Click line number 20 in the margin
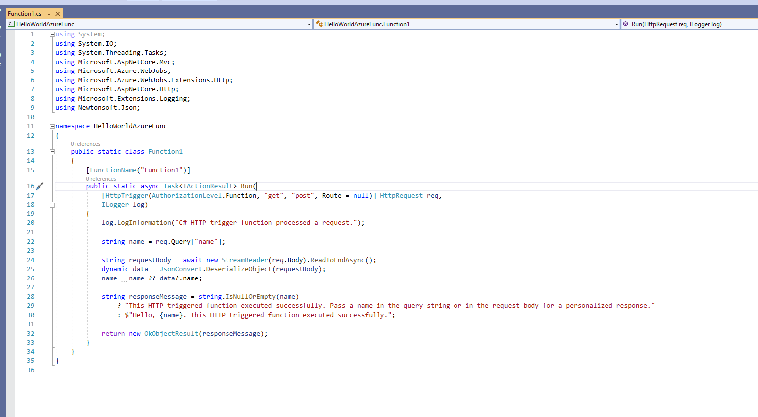 pyautogui.click(x=31, y=223)
